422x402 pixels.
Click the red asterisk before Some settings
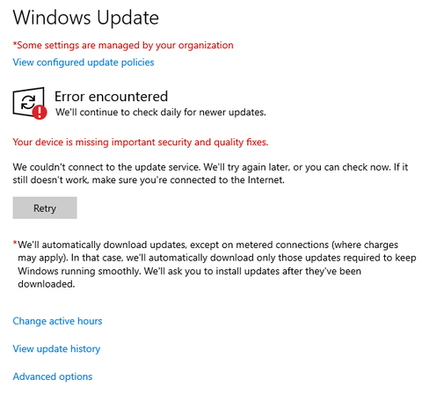(x=15, y=44)
